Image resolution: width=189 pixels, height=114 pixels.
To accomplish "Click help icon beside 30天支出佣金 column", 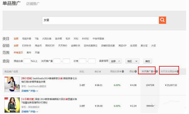I will pyautogui.click(x=177, y=72).
